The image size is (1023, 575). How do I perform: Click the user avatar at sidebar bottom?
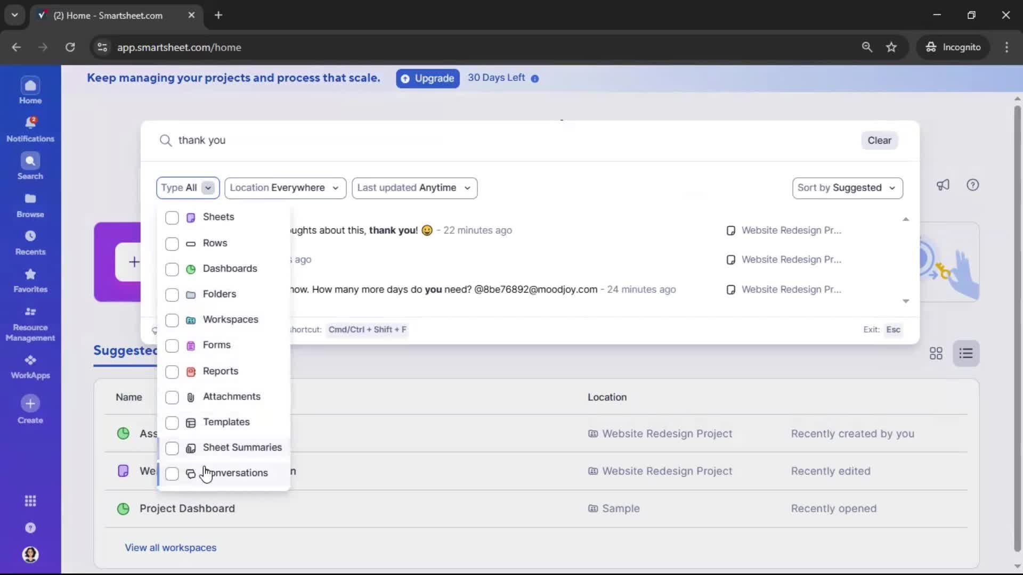coord(30,555)
